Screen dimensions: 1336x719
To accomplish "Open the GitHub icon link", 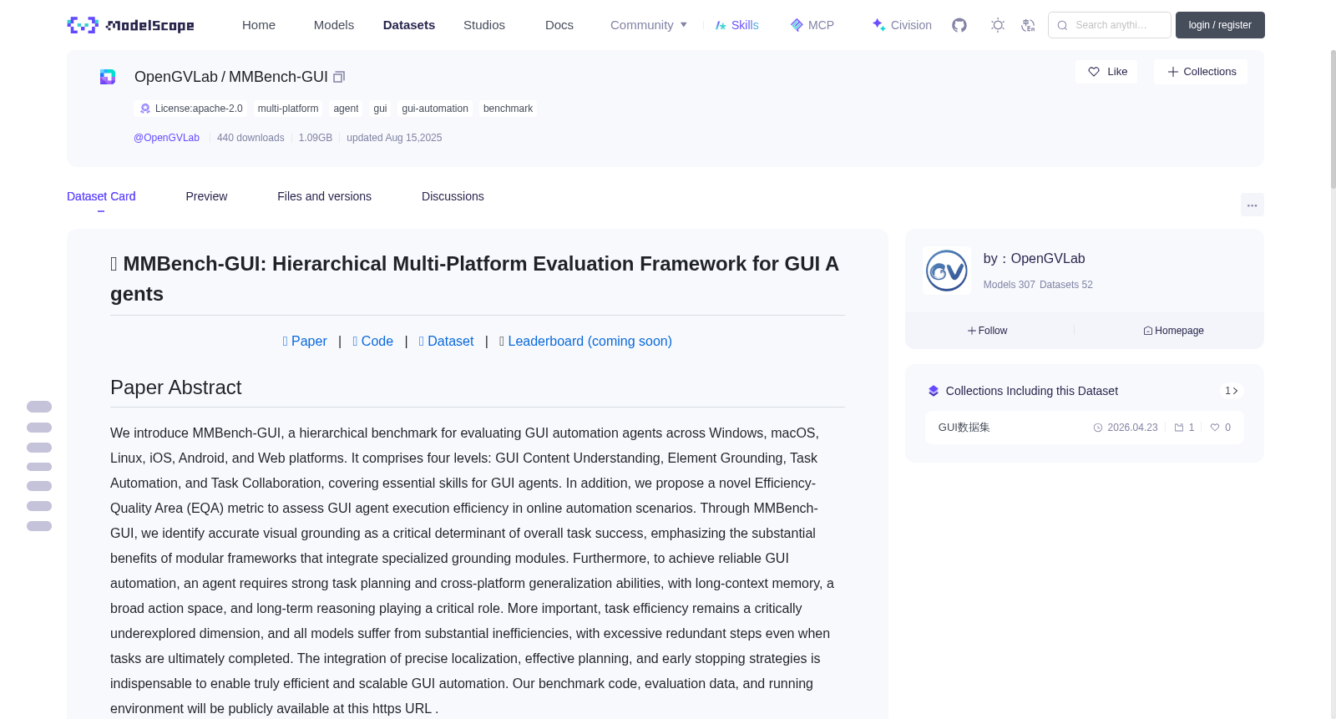I will pyautogui.click(x=959, y=25).
